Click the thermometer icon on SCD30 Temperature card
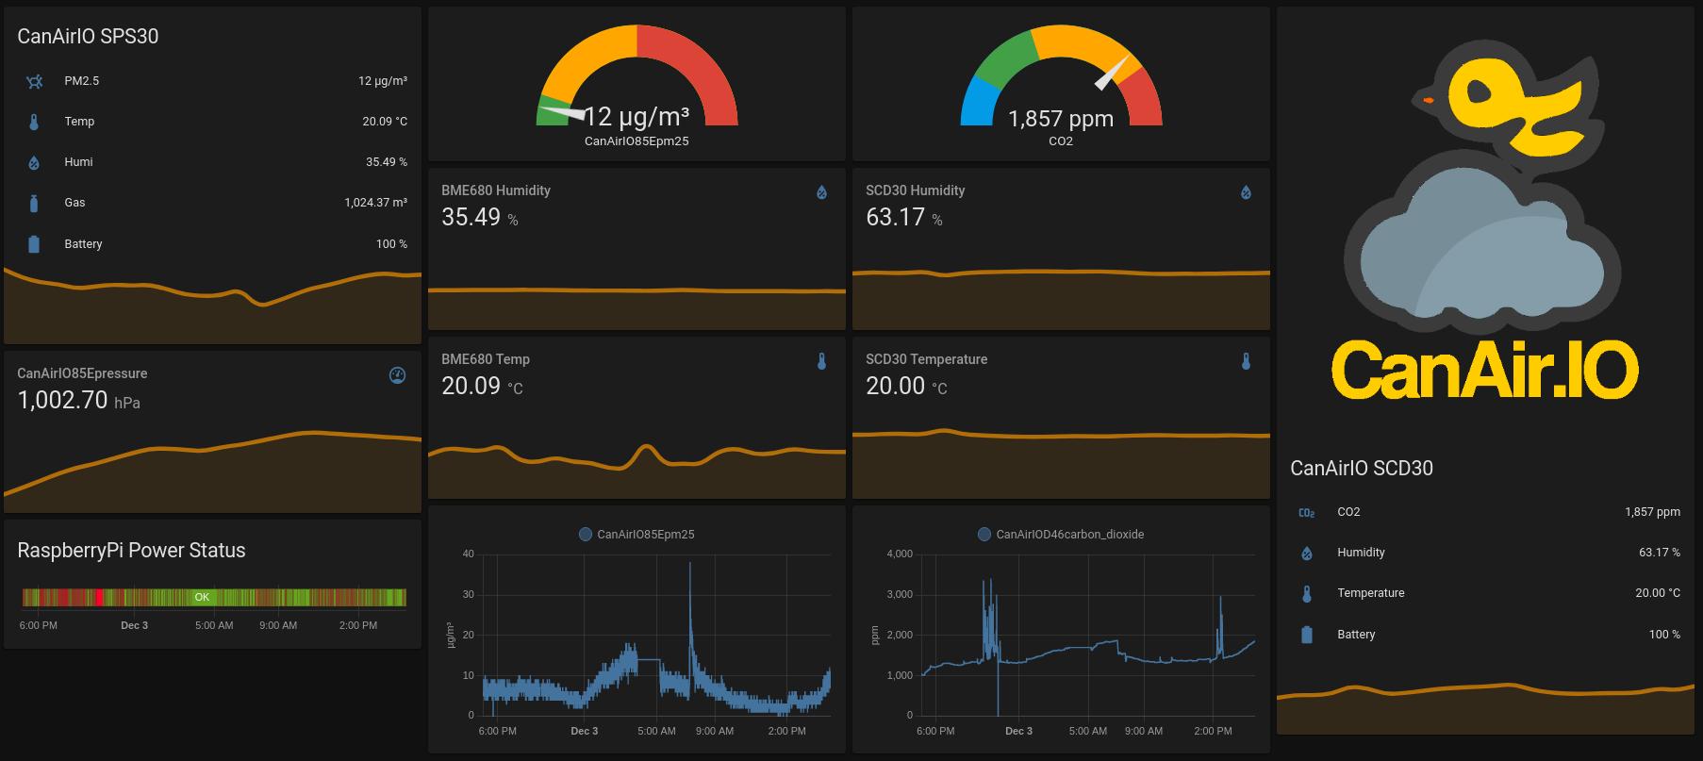 [1246, 361]
